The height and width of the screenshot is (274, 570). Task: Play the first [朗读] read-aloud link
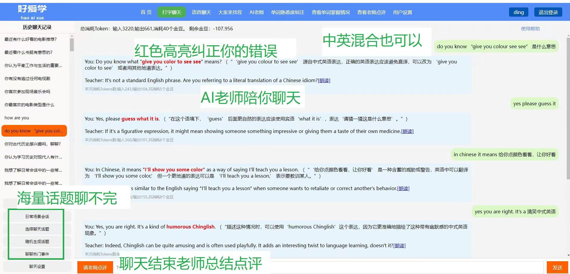point(324,80)
